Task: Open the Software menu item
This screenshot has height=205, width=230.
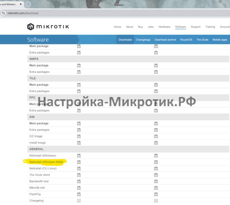Action: [180, 27]
